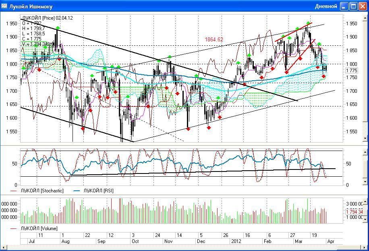Click the 1 550 label on right price axis

point(352,132)
